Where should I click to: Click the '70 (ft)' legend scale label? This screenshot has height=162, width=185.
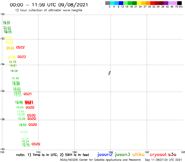(x=179, y=7)
